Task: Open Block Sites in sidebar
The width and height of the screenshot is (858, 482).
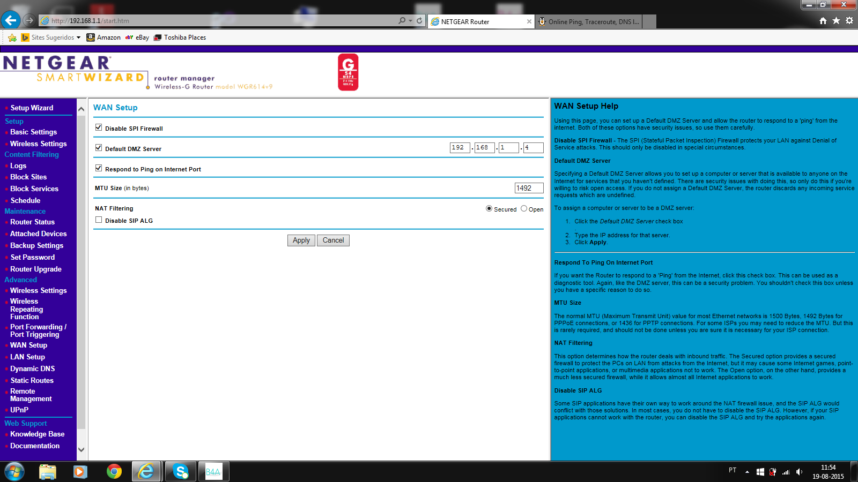Action: [x=28, y=177]
